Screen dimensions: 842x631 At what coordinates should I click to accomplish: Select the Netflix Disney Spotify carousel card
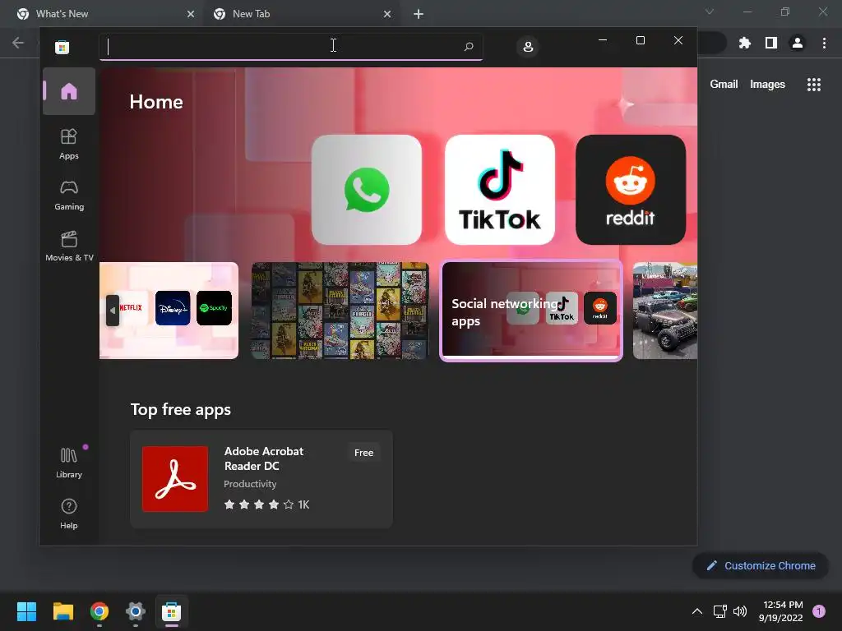169,310
